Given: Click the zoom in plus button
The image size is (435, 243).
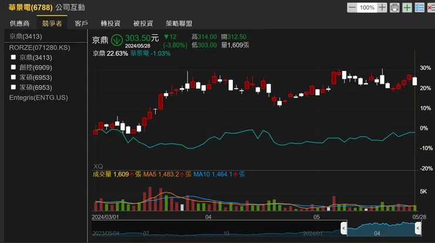Looking at the screenshot, I should point(382,8).
